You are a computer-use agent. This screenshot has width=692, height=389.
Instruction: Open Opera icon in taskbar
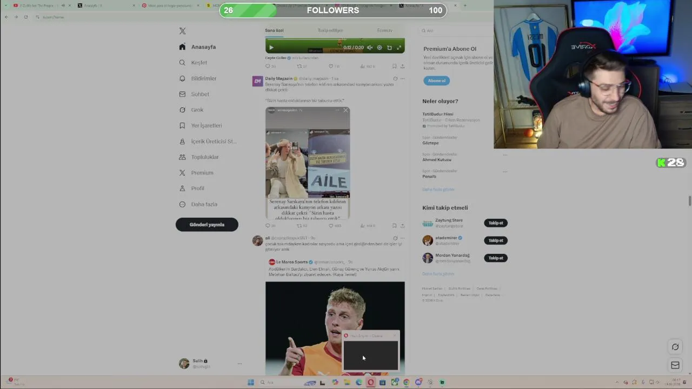(371, 383)
